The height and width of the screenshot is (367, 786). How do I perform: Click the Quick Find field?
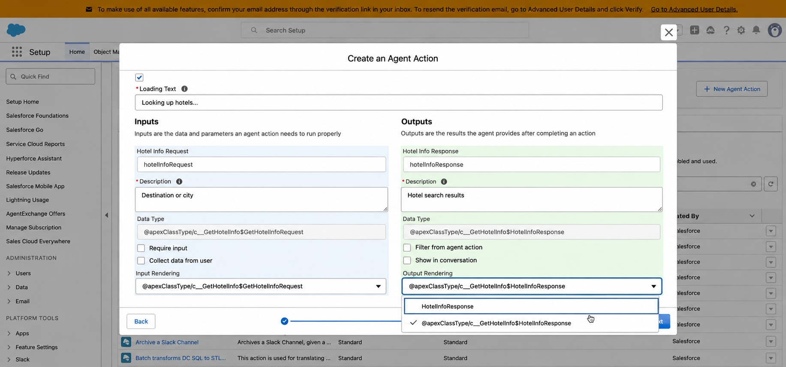pyautogui.click(x=51, y=76)
